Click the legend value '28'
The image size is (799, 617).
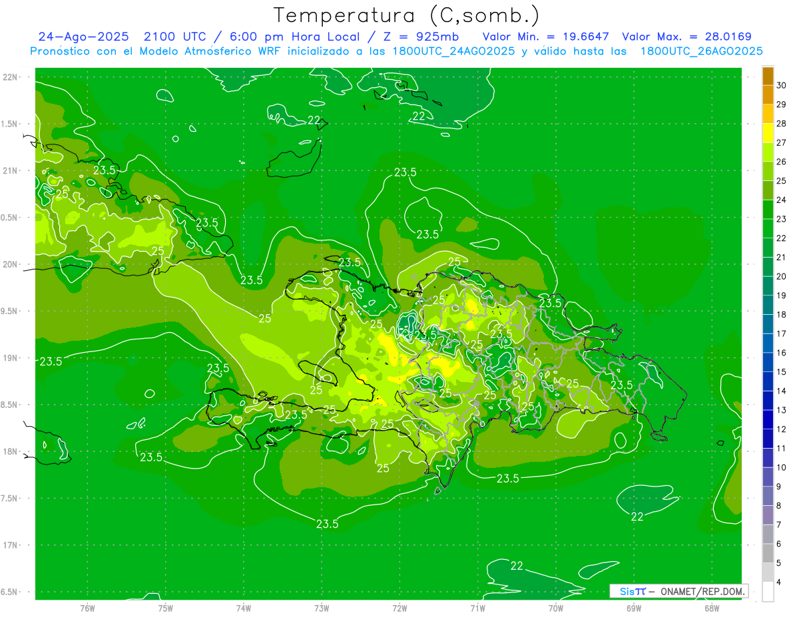click(x=782, y=123)
